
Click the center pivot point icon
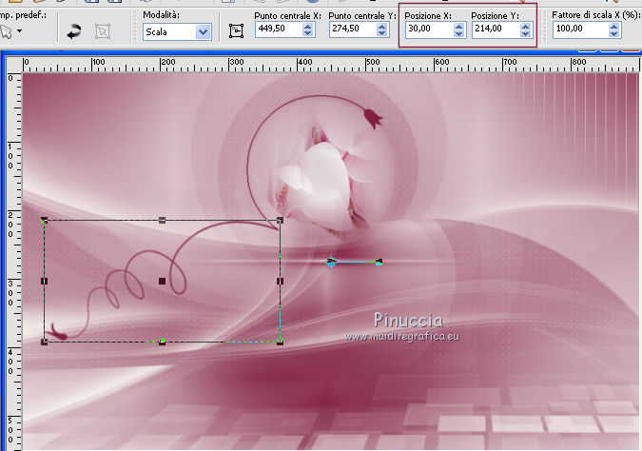(236, 31)
